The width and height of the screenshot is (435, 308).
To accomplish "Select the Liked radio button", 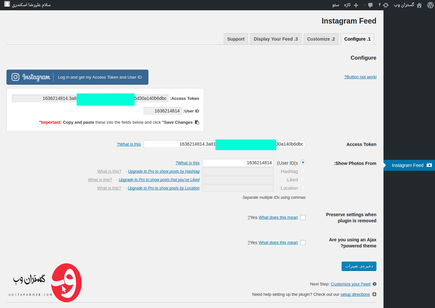I will coord(303,179).
